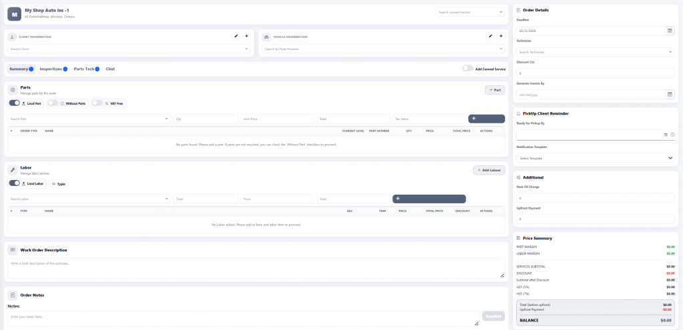Open the Search canned service dropdown
683x330 pixels.
[x=470, y=12]
